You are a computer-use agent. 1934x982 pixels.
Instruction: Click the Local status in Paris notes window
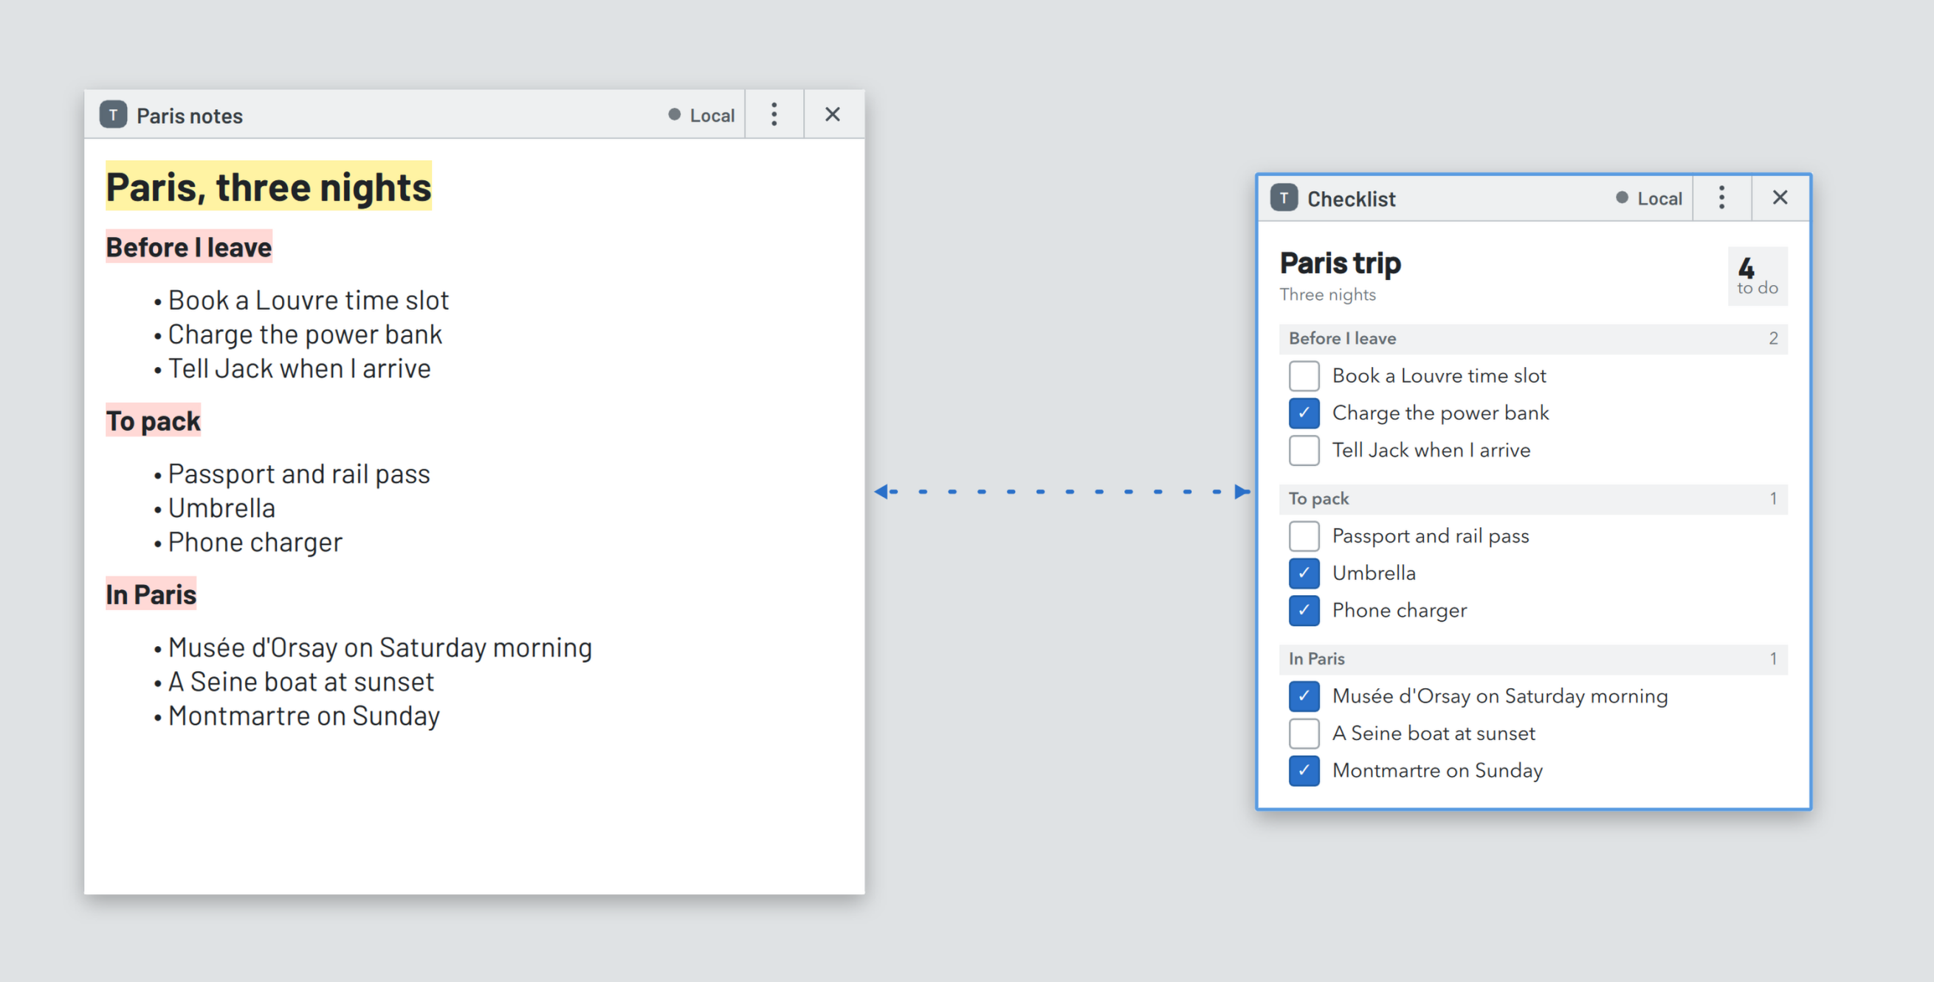(702, 115)
